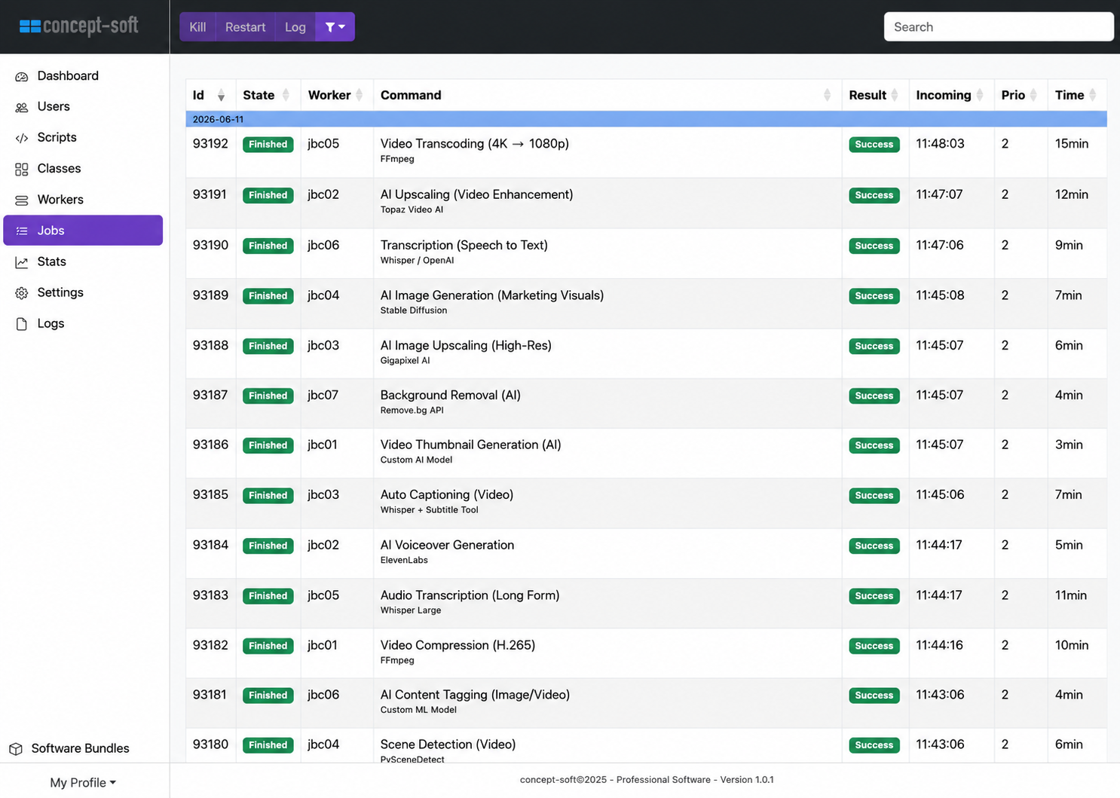Click the Jobs list icon
Screen dimensions: 1120x798
tap(22, 231)
